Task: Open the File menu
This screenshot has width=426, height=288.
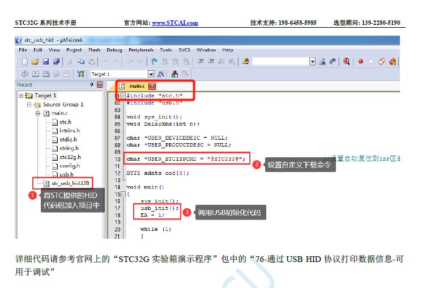Action: [23, 50]
